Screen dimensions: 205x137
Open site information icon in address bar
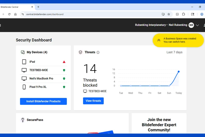point(23,14)
